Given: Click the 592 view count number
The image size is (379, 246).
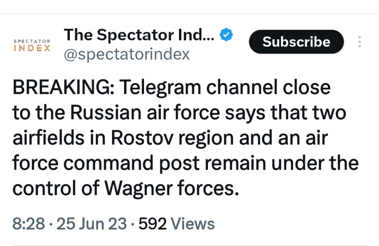Looking at the screenshot, I should pyautogui.click(x=153, y=224).
